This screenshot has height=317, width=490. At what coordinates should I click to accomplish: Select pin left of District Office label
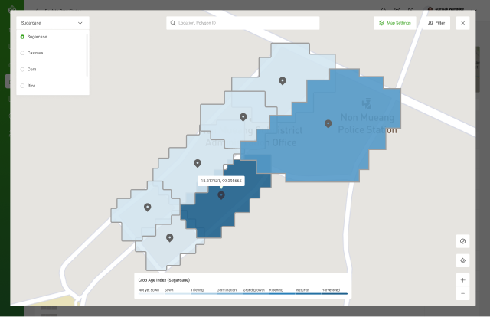(243, 117)
